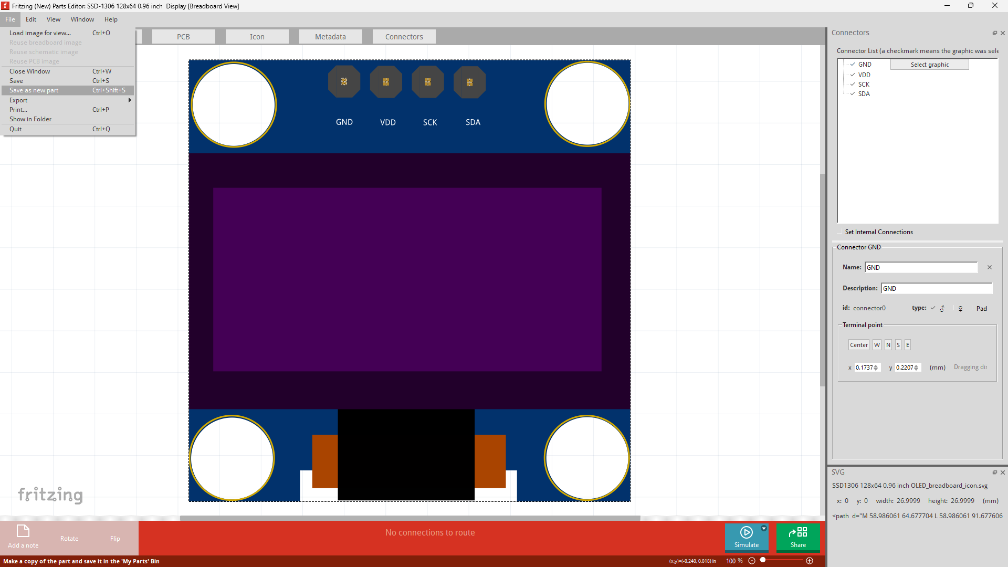Choose Save as new part
Image resolution: width=1008 pixels, height=567 pixels.
pos(68,90)
